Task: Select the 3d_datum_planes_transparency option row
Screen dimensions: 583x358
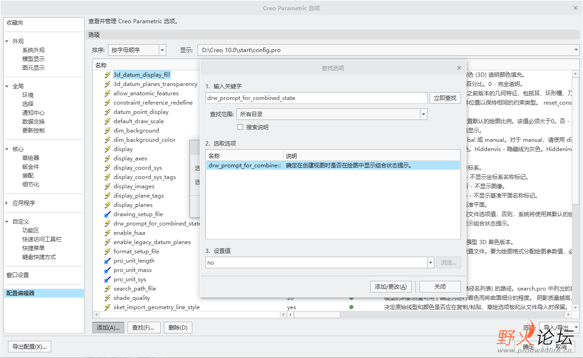Action: tap(156, 84)
